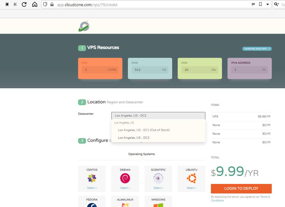Click the TOTAL label

tap(215, 157)
